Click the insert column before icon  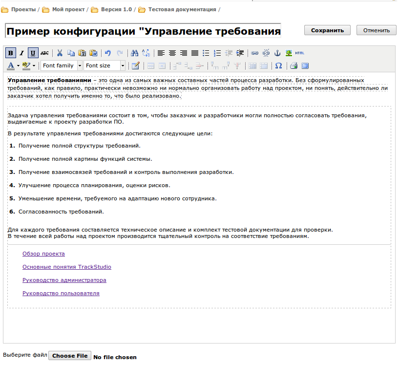coord(214,65)
